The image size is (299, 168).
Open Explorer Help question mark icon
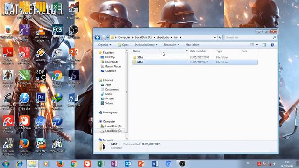pos(272,45)
